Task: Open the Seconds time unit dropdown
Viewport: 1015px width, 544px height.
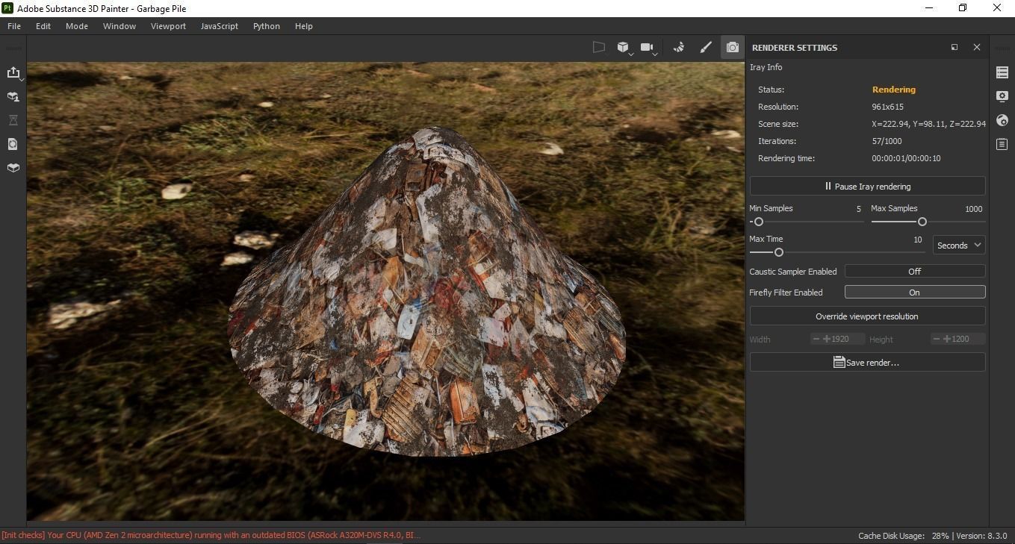Action: (958, 246)
